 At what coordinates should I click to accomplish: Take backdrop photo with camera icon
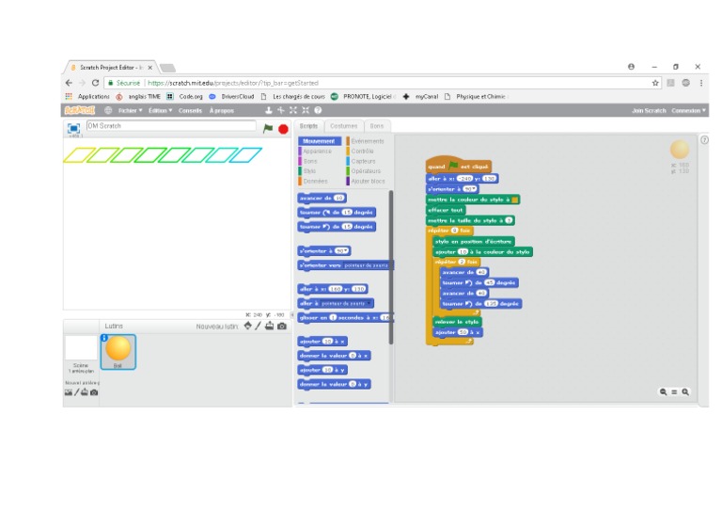click(94, 392)
